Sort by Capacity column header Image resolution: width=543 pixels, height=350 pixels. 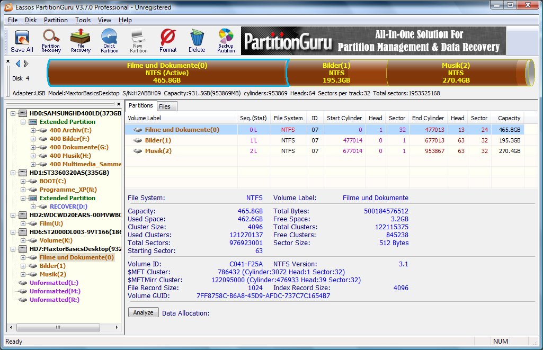pyautogui.click(x=509, y=118)
